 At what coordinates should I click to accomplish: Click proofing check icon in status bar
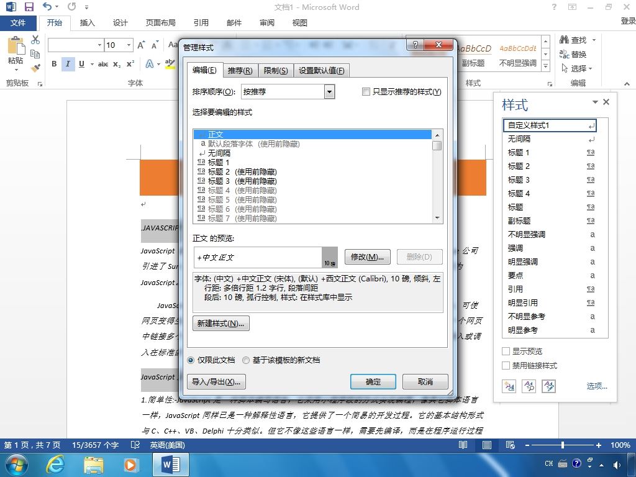pos(135,445)
